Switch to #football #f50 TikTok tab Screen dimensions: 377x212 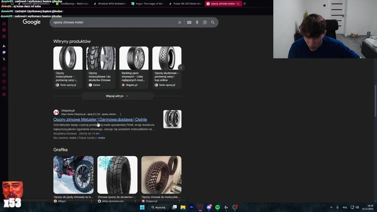(x=110, y=4)
